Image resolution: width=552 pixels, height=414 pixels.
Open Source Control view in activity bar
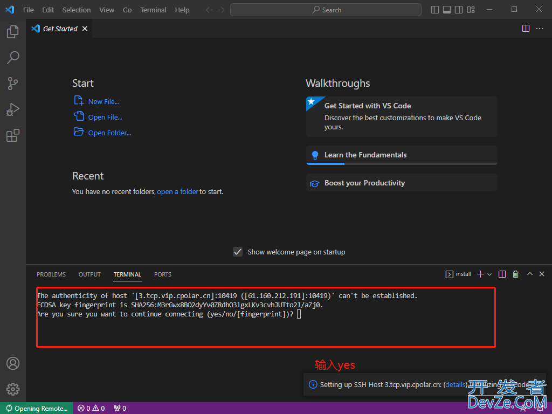pos(13,84)
